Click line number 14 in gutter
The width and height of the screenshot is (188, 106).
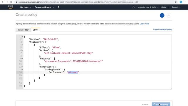20,72
